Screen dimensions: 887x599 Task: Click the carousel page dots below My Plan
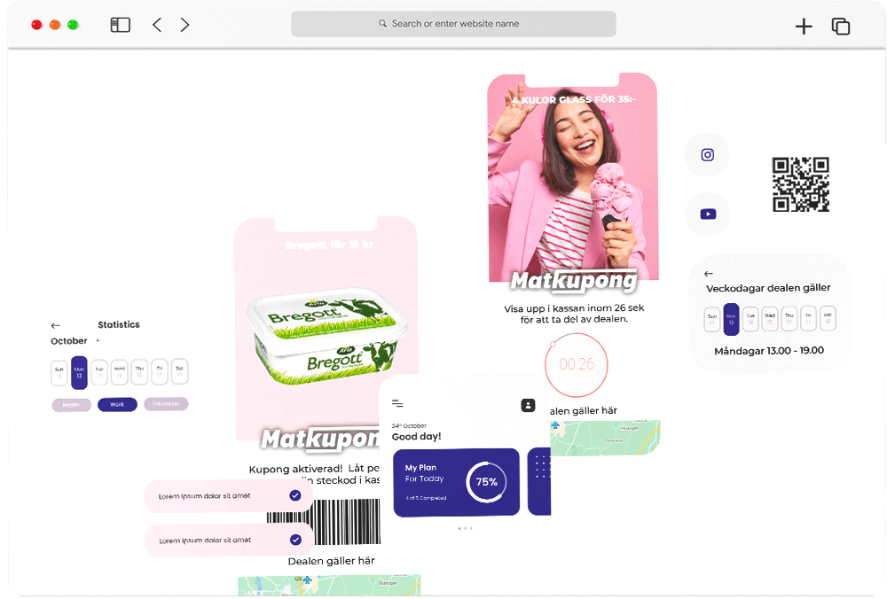tap(465, 528)
